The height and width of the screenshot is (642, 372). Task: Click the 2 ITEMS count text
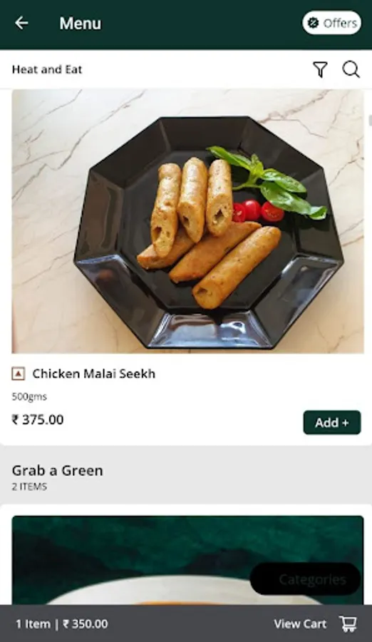(x=29, y=486)
